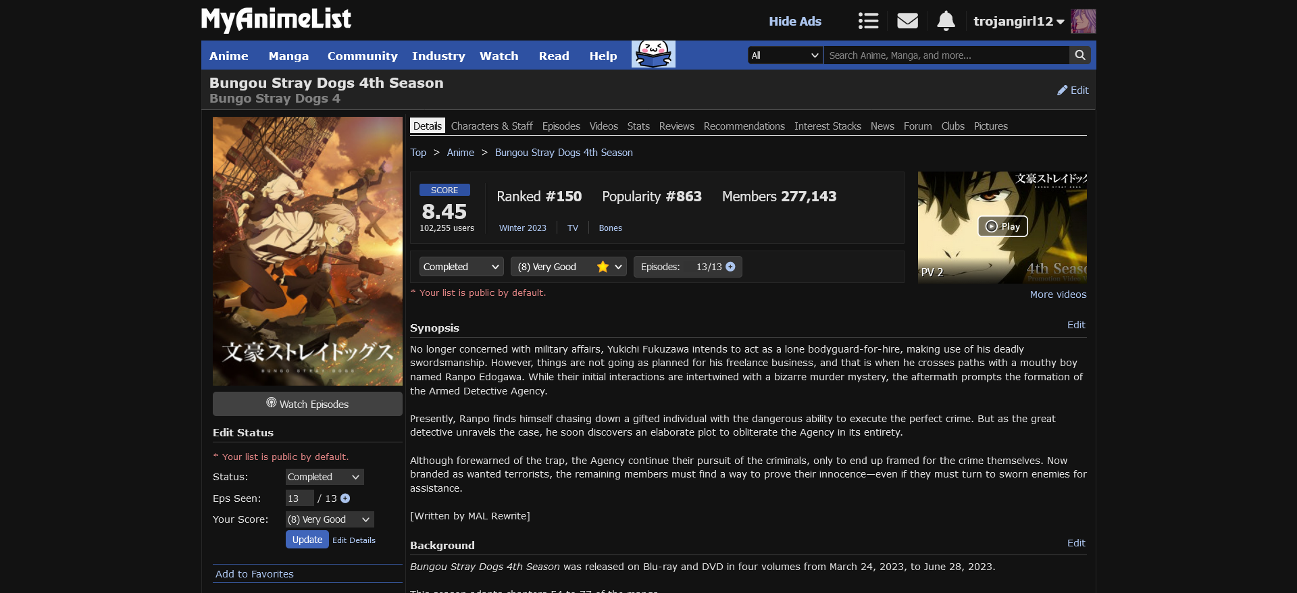This screenshot has width=1297, height=593.
Task: Click the Edit Details link
Action: [x=354, y=540]
